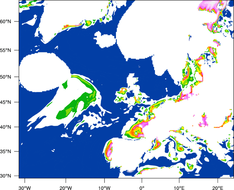Click the 10°W longitude label
The height and width of the screenshot is (190, 234).
(x=104, y=188)
